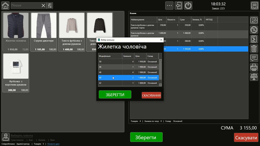This screenshot has width=260, height=146.
Task: Open the search filter settings icon
Action: [50, 6]
